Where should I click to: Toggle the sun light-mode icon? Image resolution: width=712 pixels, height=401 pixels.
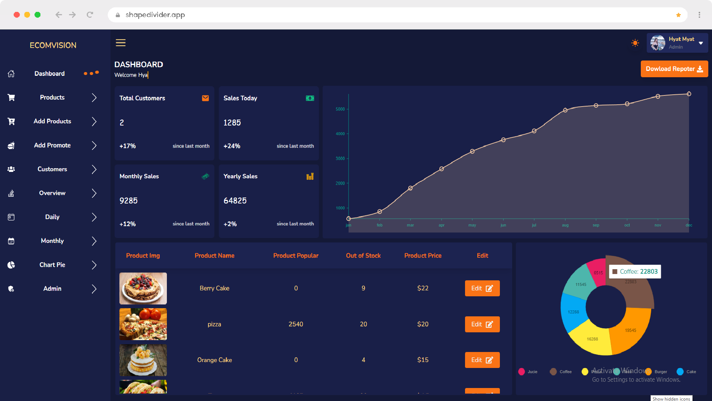tap(635, 43)
